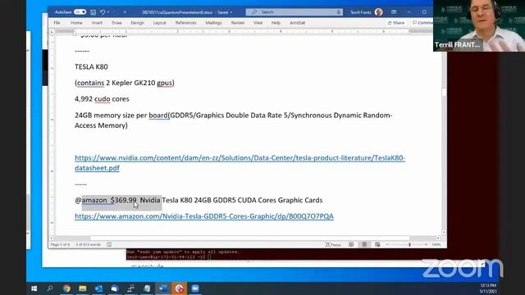Click the text '4,992 cudo cores'
The height and width of the screenshot is (295, 525).
click(x=102, y=99)
